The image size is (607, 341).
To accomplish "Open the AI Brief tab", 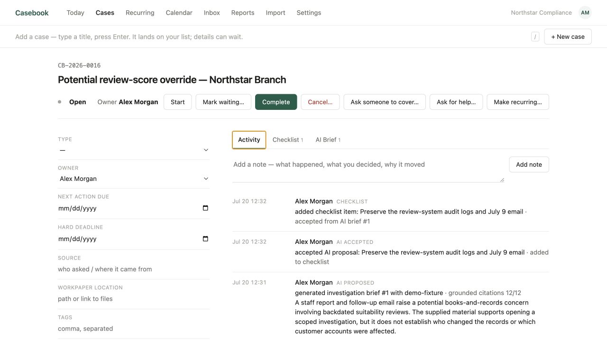I will [328, 140].
